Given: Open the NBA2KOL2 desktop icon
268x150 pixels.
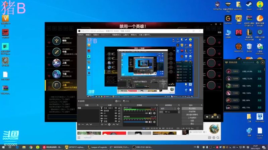Looking at the screenshot, I should pyautogui.click(x=239, y=48).
